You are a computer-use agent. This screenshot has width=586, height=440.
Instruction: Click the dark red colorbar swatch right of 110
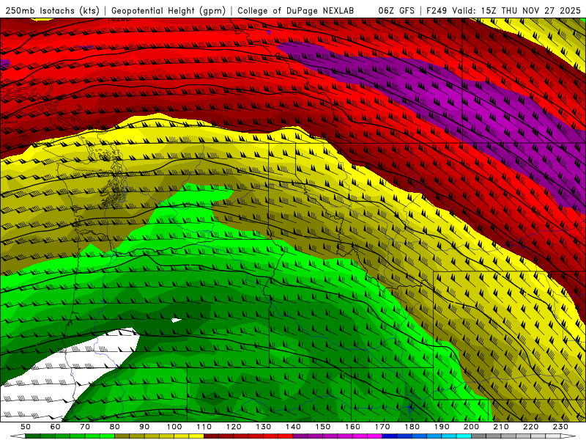point(211,436)
